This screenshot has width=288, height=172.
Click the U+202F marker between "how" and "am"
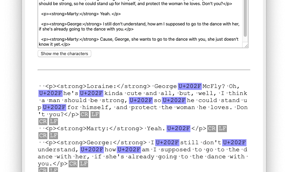(129, 150)
